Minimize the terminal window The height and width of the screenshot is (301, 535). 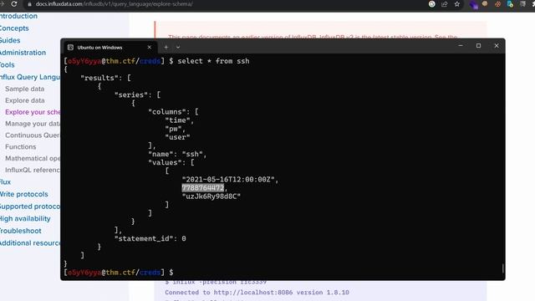461,45
